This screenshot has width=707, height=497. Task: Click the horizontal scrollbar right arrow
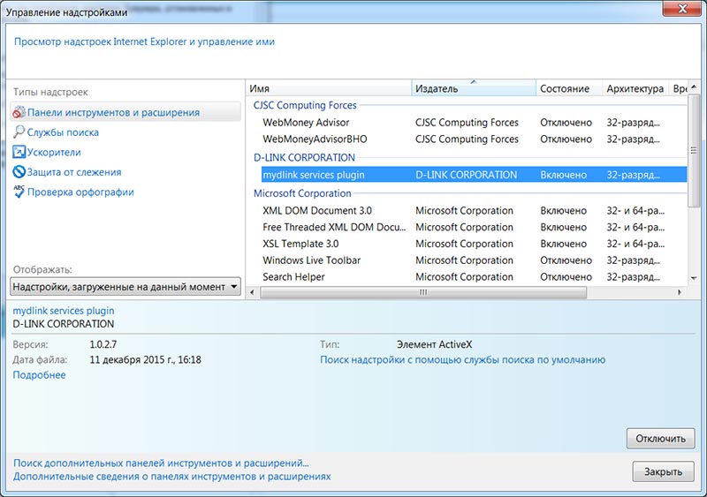(x=680, y=292)
